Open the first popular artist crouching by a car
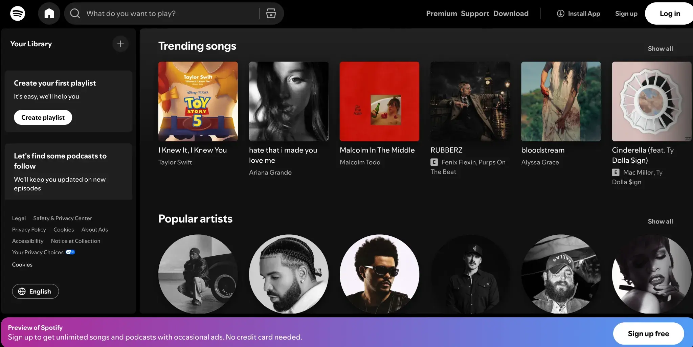This screenshot has height=347, width=693. pos(198,274)
